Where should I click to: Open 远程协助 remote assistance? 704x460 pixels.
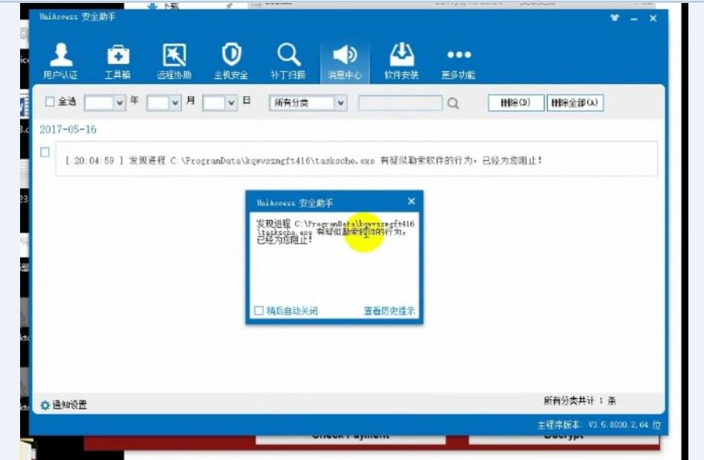(173, 58)
